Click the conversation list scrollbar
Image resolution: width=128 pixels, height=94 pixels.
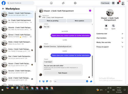pyautogui.click(x=35, y=37)
